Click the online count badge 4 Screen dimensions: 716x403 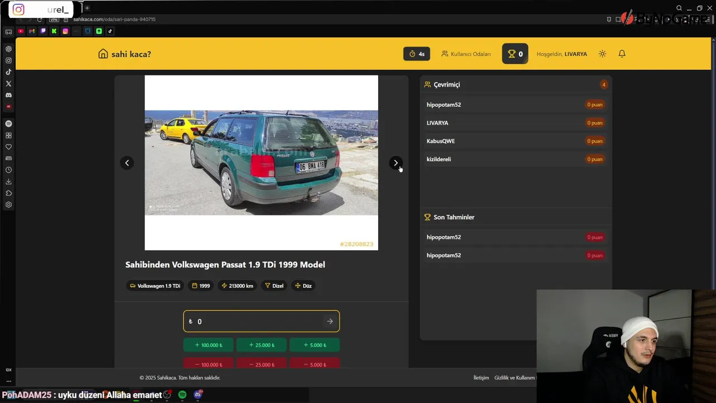(604, 85)
